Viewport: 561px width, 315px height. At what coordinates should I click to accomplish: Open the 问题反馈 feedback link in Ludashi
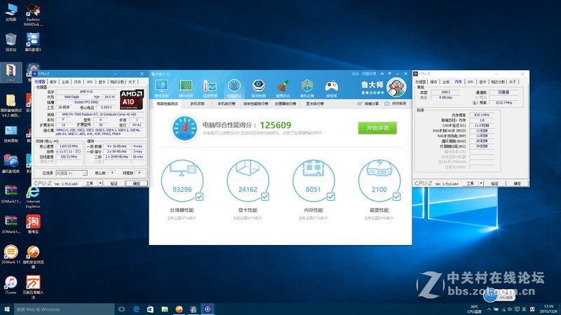(x=369, y=74)
